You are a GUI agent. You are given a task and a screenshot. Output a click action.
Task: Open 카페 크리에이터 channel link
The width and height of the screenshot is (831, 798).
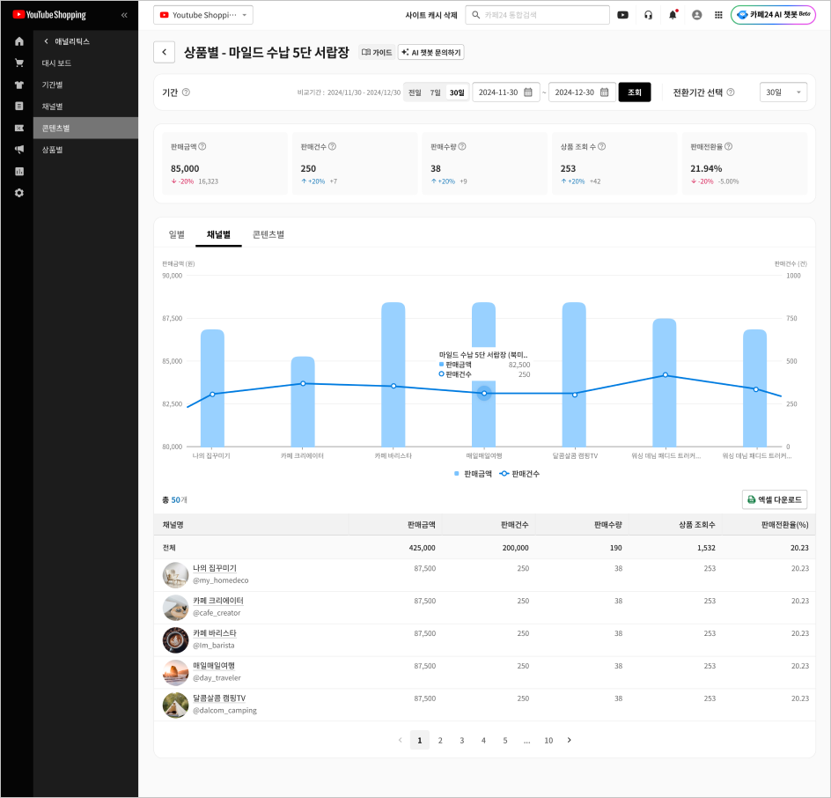218,600
